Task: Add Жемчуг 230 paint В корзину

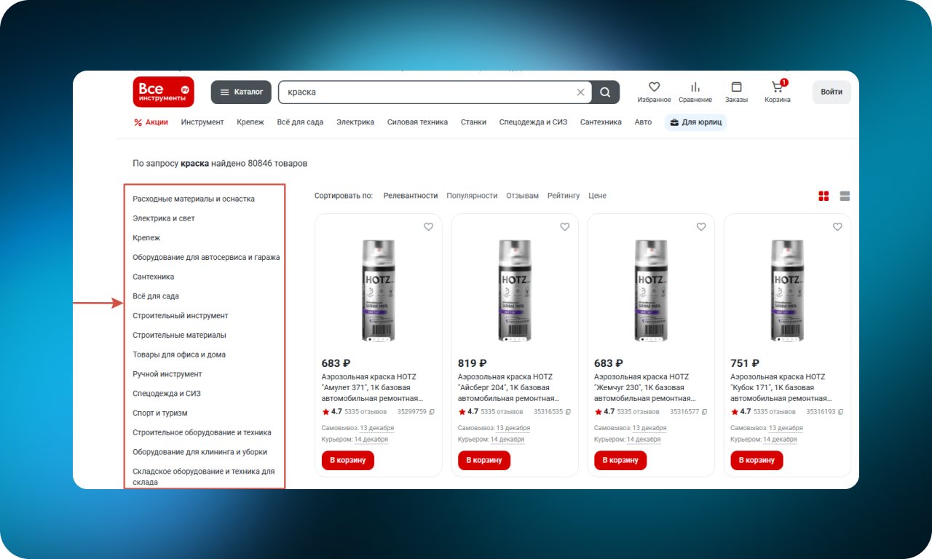Action: 620,461
